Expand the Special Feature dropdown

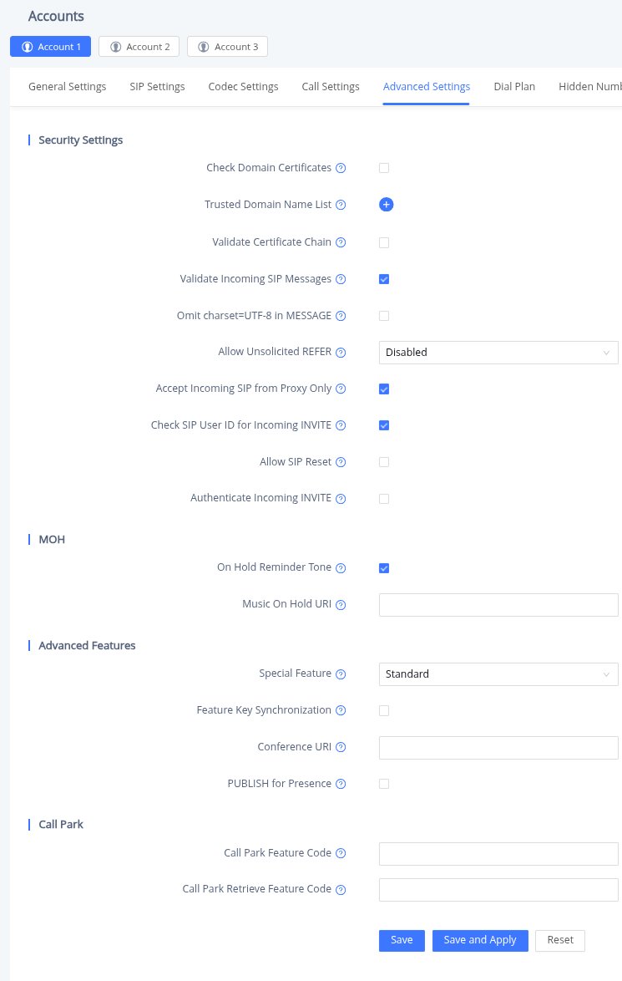point(498,674)
